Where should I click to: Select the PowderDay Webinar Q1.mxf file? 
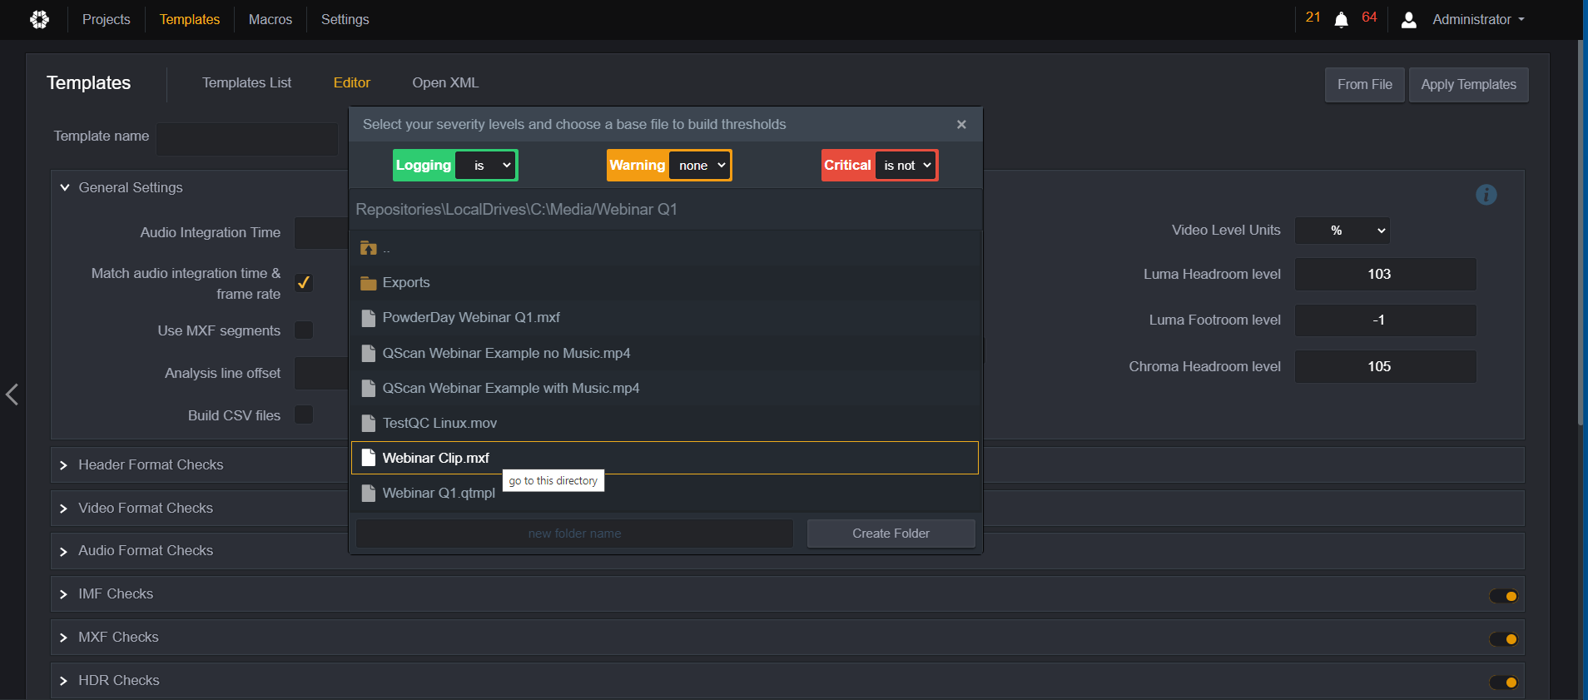[664, 318]
